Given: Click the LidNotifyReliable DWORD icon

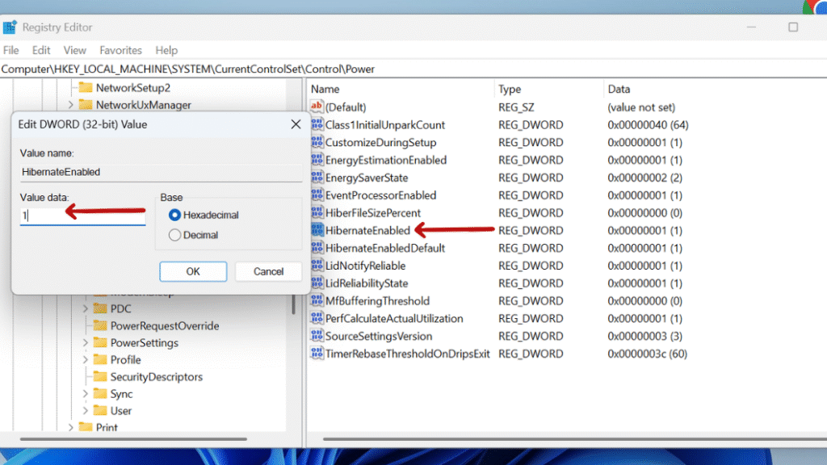Looking at the screenshot, I should (x=317, y=265).
